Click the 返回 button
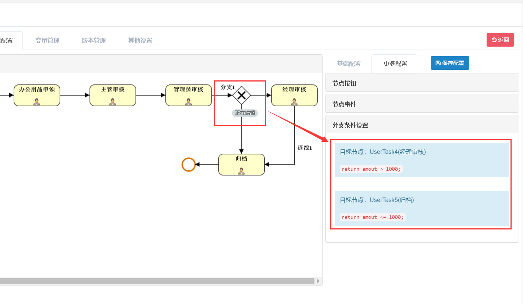The width and height of the screenshot is (523, 304). 500,40
